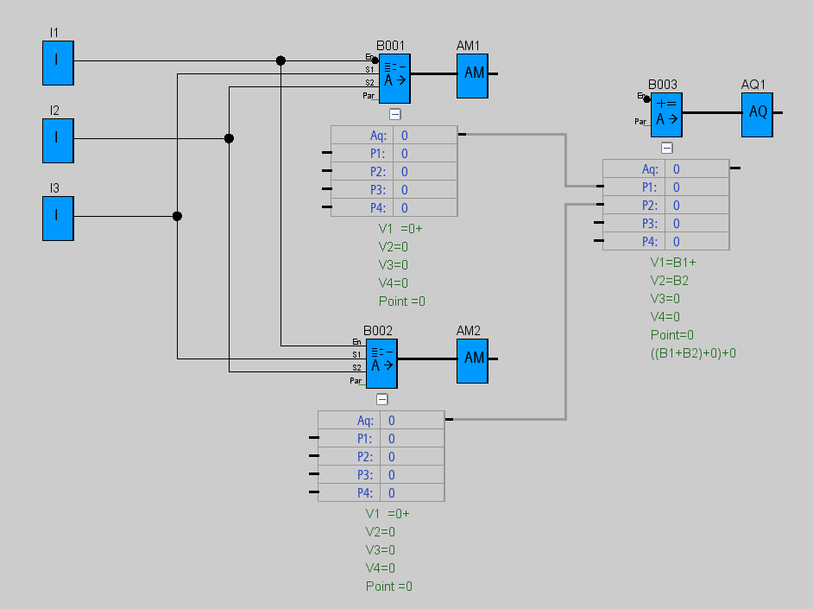Click the V1 =0+ text under B002
This screenshot has height=609, width=813.
pyautogui.click(x=388, y=514)
